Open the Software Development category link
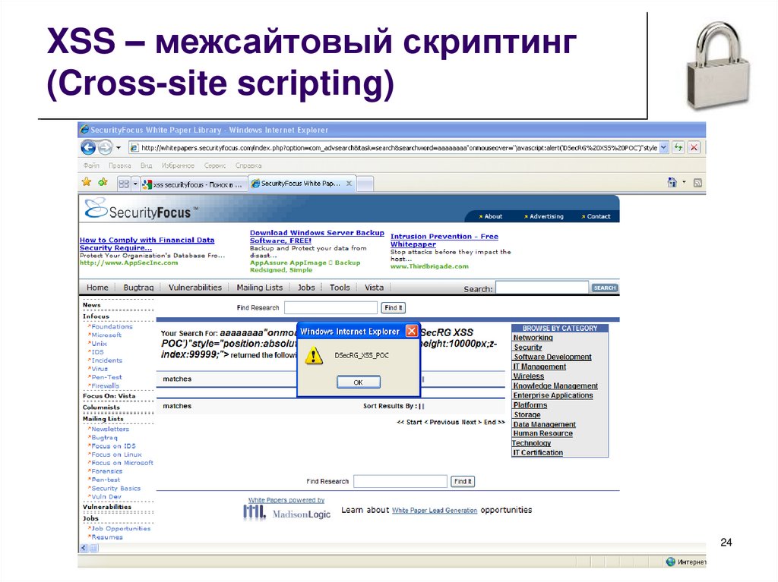 pyautogui.click(x=552, y=357)
